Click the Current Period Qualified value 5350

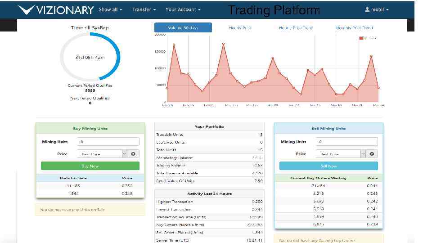pyautogui.click(x=90, y=90)
